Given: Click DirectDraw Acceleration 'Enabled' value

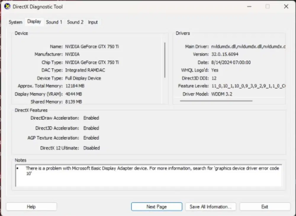Looking at the screenshot, I should (x=91, y=118).
